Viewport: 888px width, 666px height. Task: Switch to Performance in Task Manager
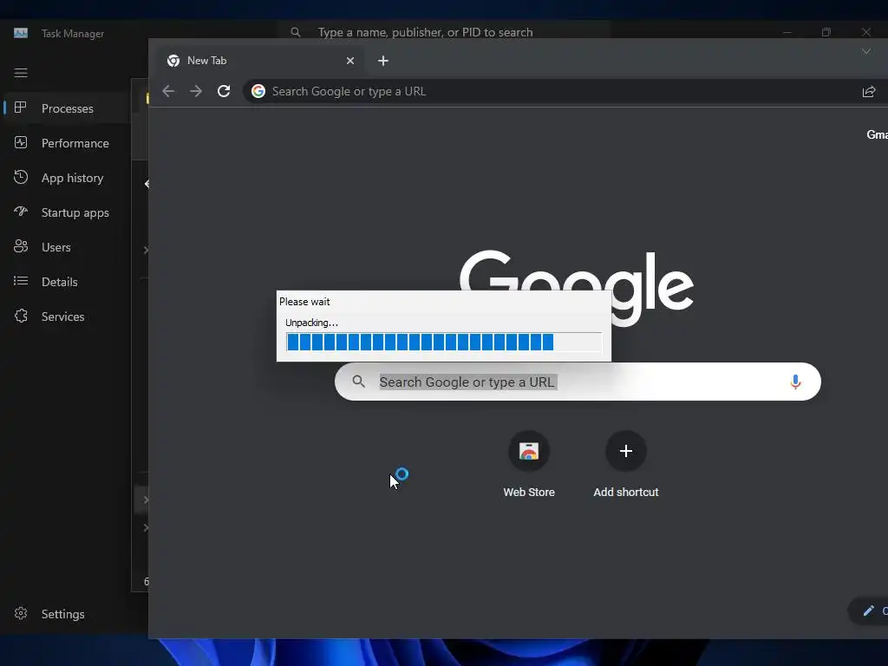pyautogui.click(x=67, y=143)
